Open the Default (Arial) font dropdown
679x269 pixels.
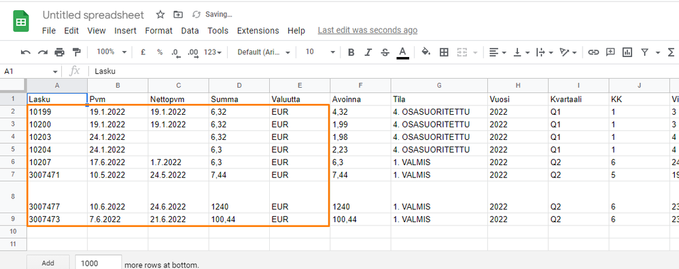click(264, 52)
